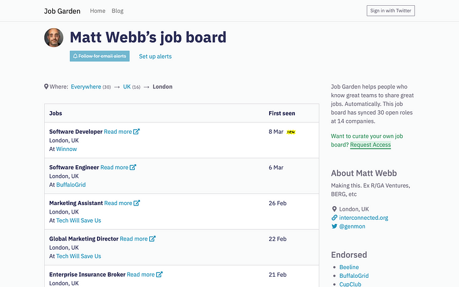Click the 22 Feb first seen date

pos(278,239)
